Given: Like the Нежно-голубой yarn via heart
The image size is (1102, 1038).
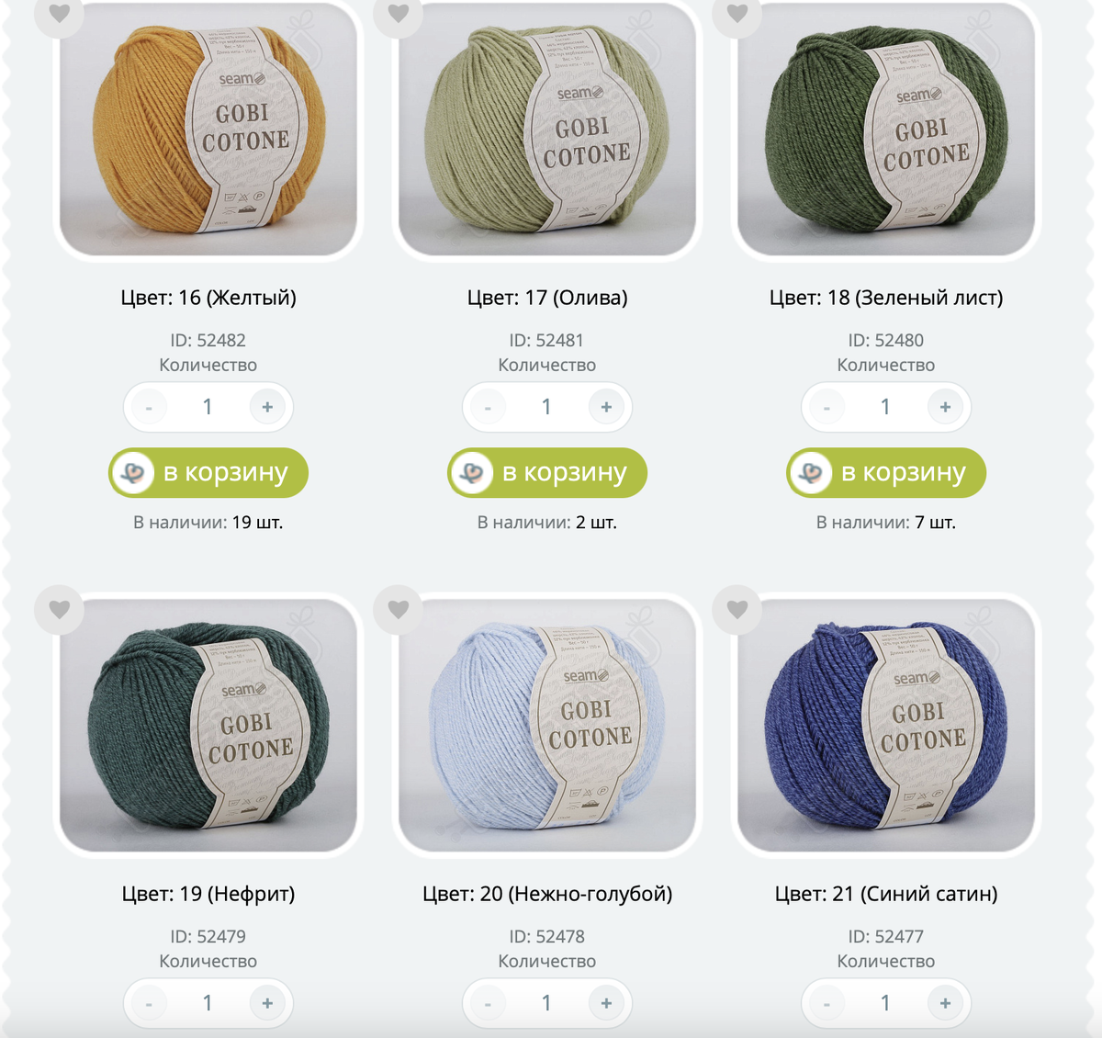Looking at the screenshot, I should point(399,609).
